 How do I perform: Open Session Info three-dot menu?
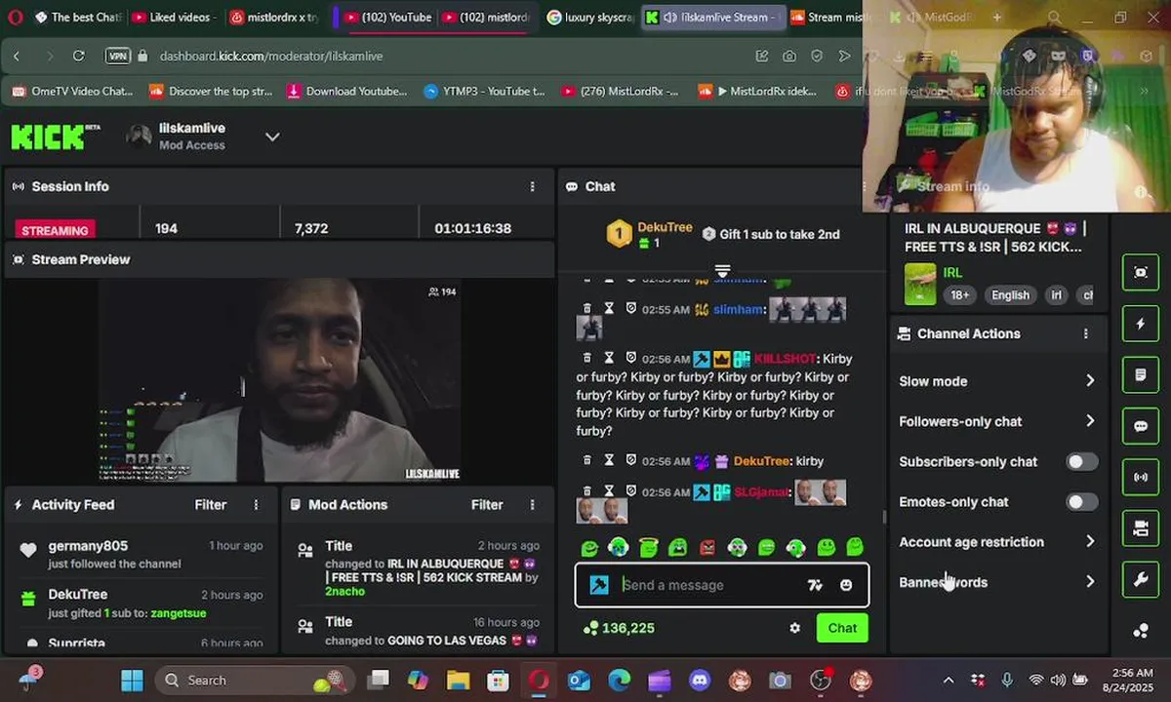pyautogui.click(x=533, y=186)
